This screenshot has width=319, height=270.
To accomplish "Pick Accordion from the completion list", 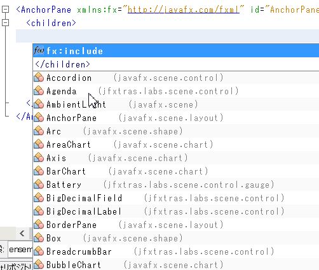I will pyautogui.click(x=176, y=78).
